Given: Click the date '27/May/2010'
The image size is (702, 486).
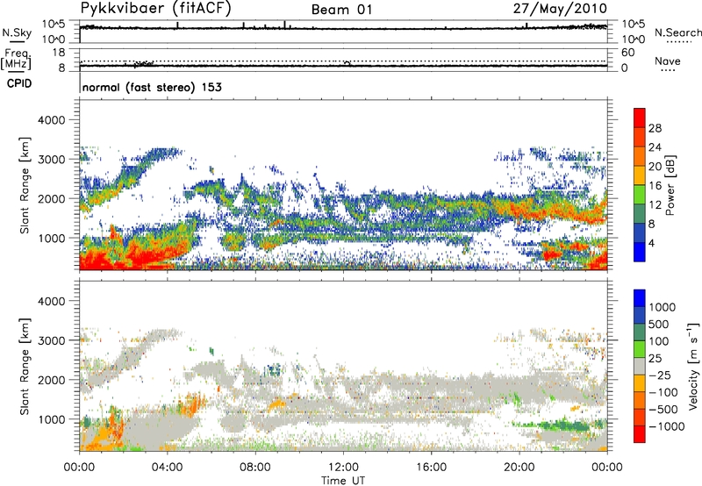Looking at the screenshot, I should 560,9.
